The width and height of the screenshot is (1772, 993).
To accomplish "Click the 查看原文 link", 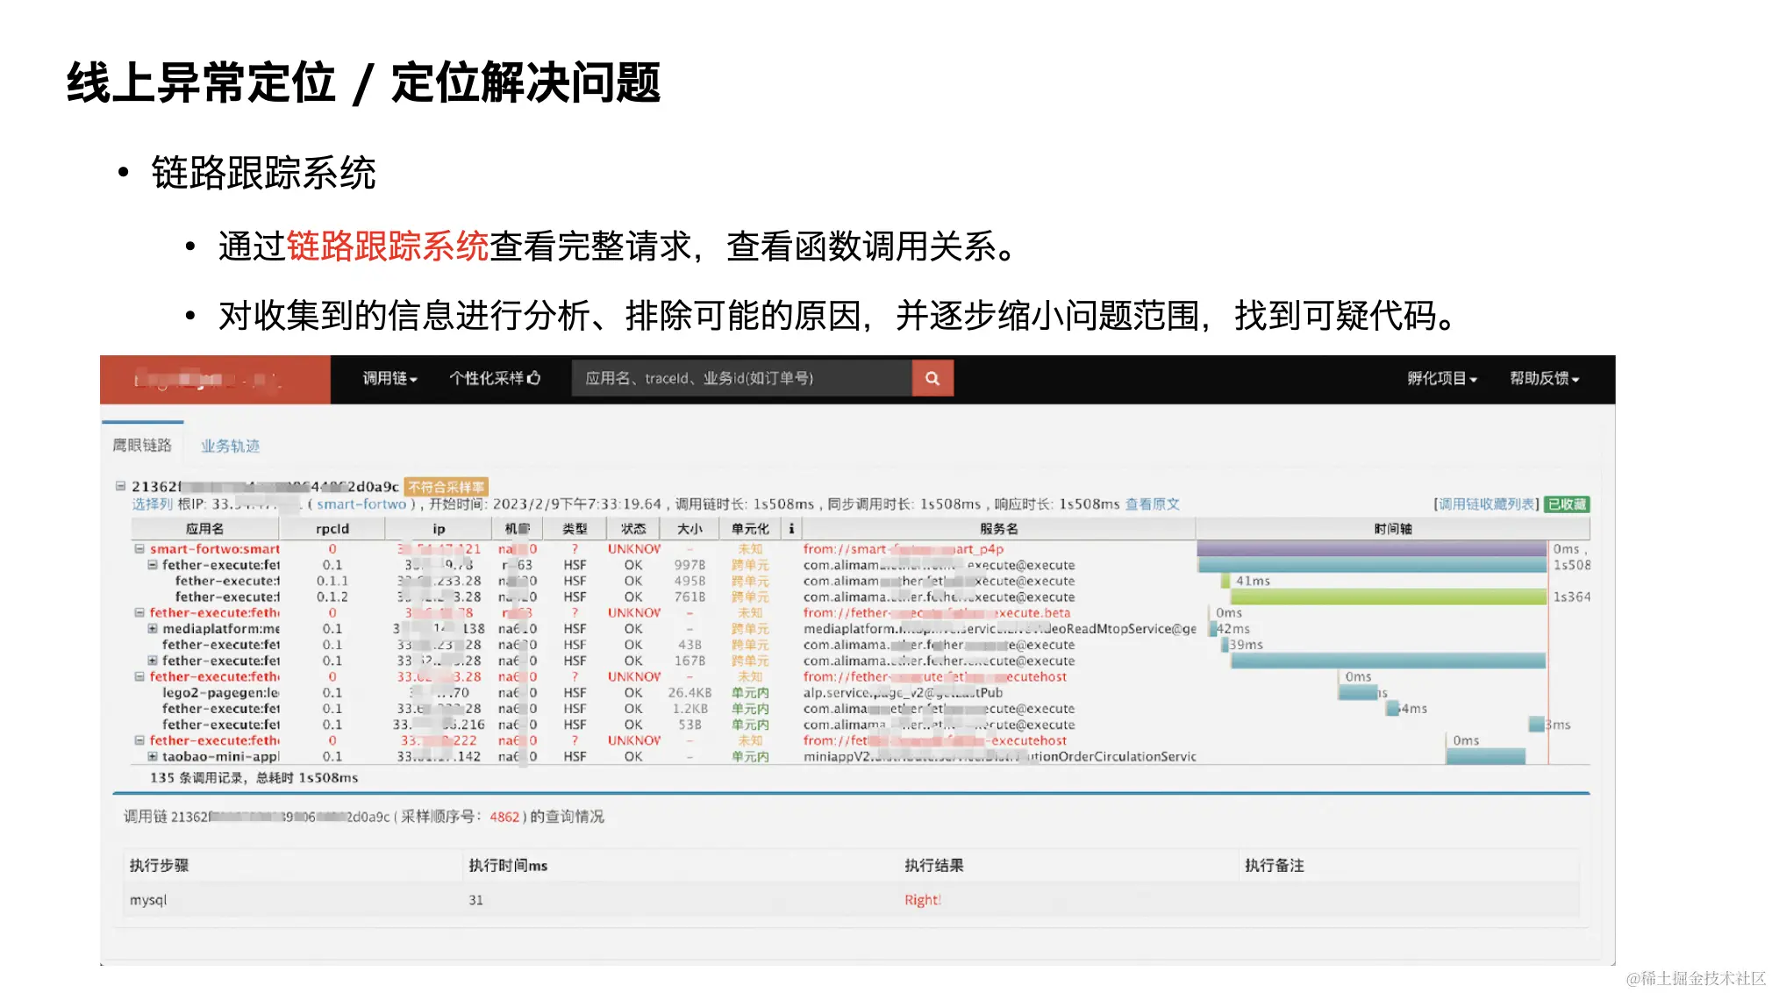I will 1152,504.
